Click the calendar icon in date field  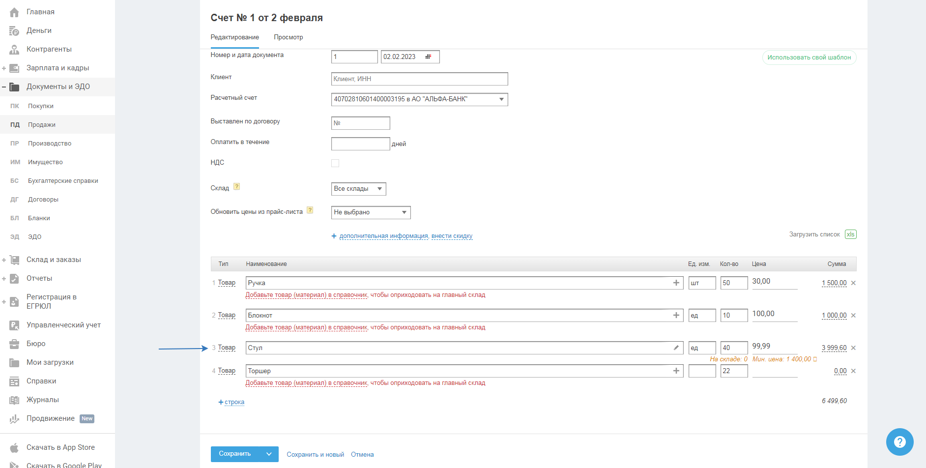tap(429, 57)
